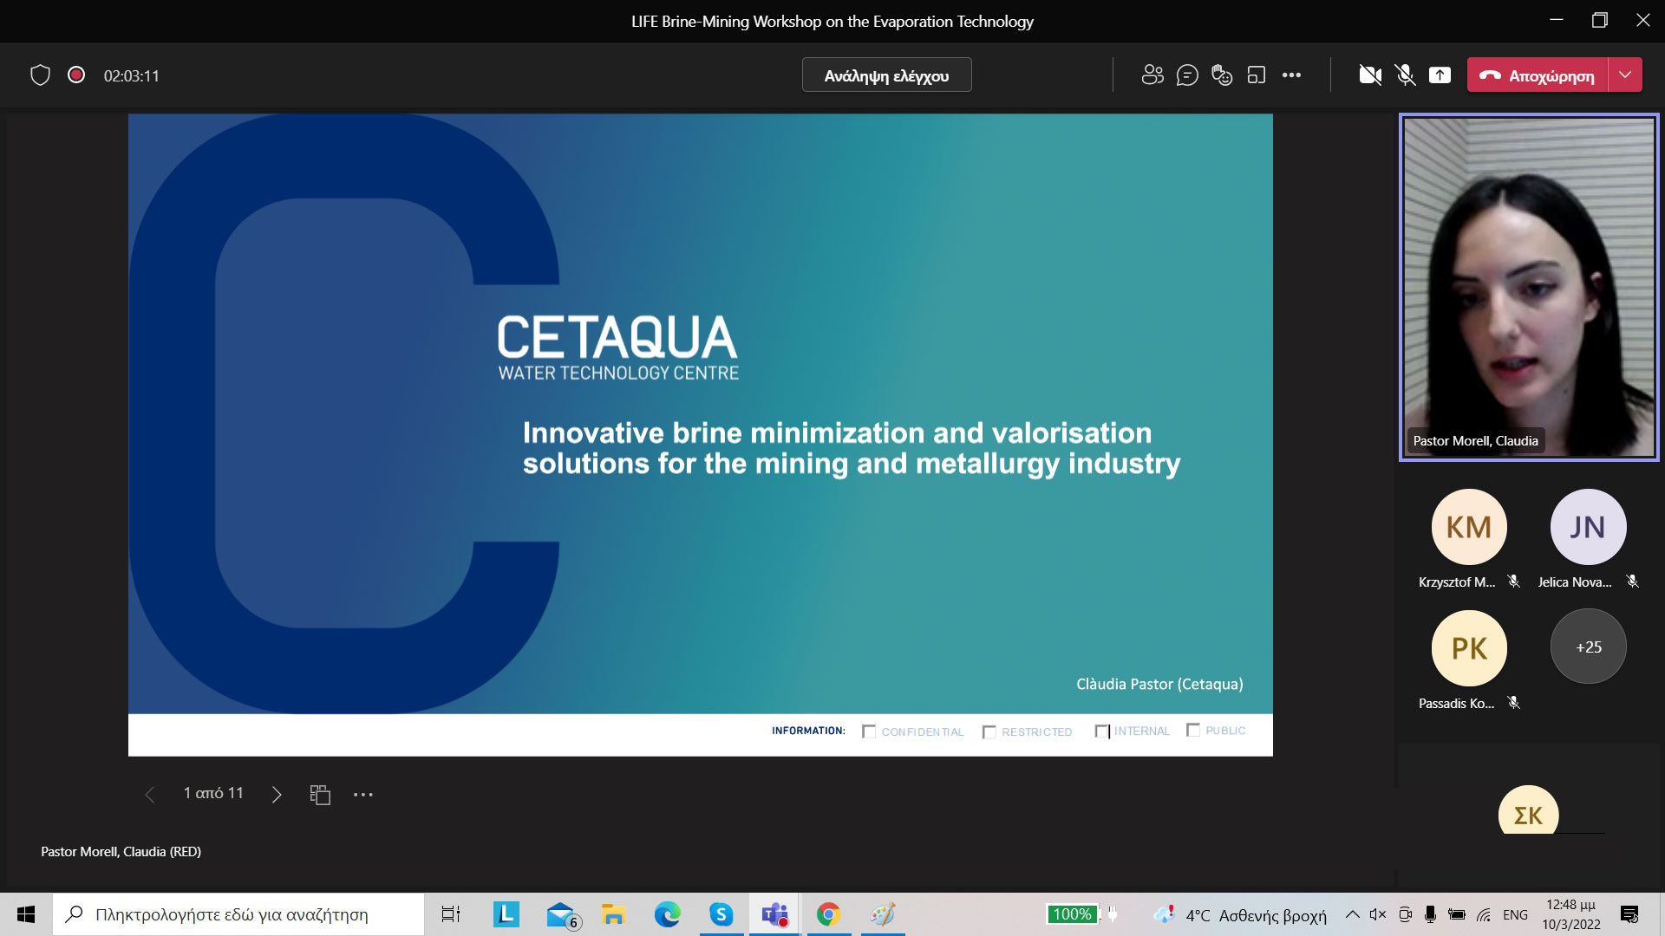Open Google Chrome from the taskbar
Image resolution: width=1665 pixels, height=936 pixels.
[x=828, y=914]
